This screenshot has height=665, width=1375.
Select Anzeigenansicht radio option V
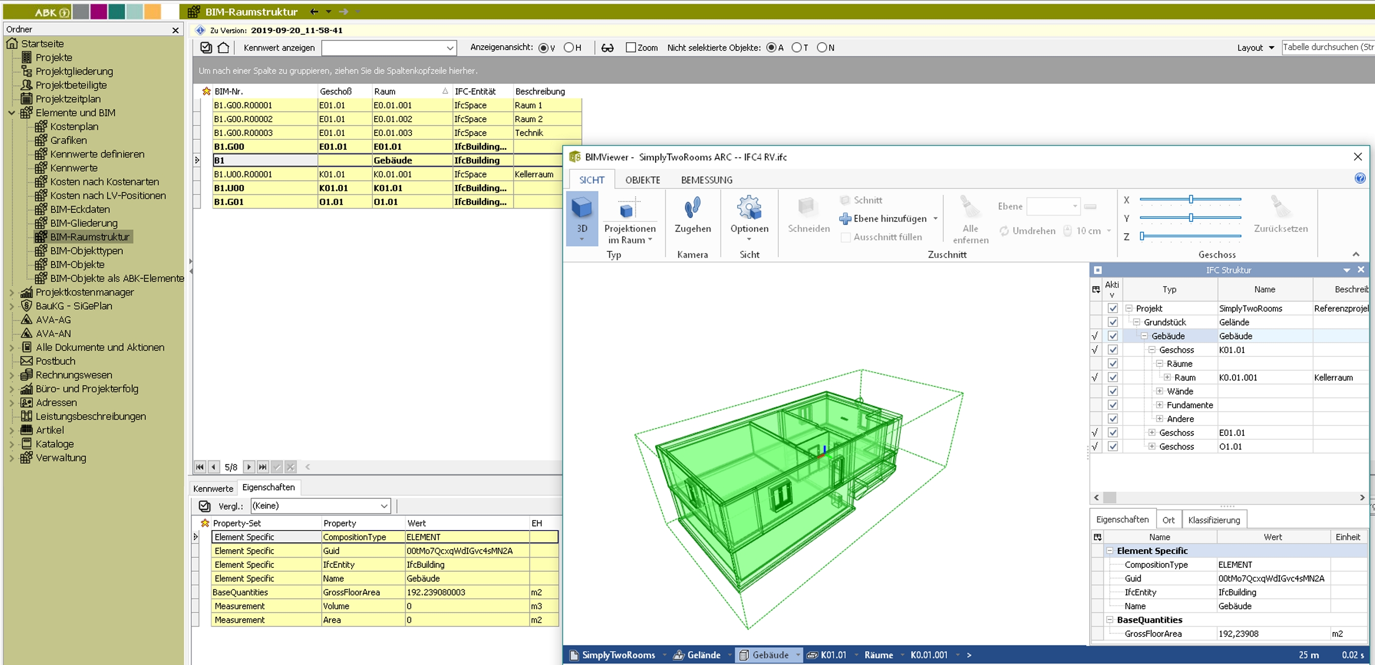543,48
